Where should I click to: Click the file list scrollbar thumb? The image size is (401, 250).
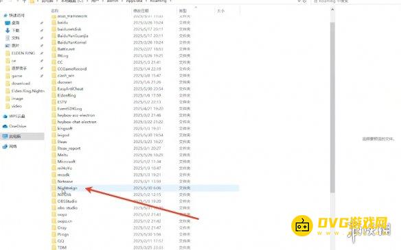(x=332, y=107)
